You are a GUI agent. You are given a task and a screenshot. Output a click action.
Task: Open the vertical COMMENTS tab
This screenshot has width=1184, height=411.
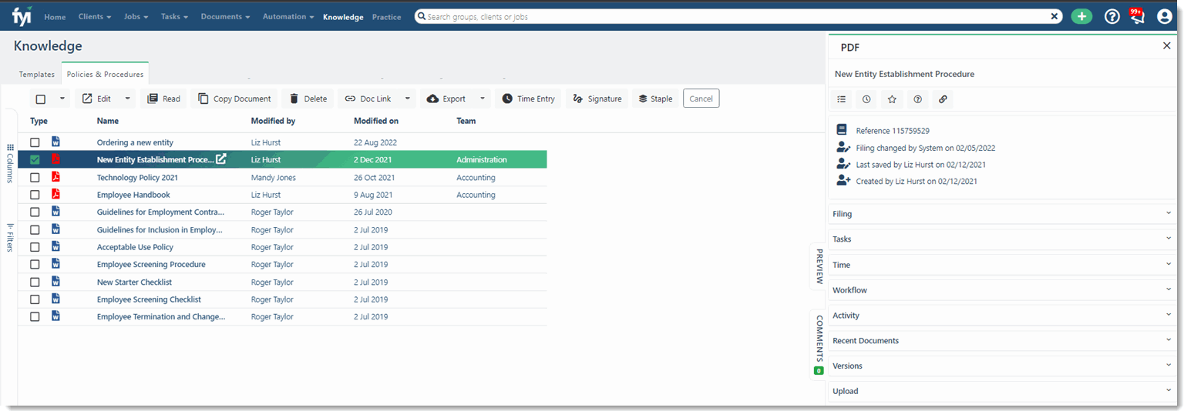pyautogui.click(x=819, y=344)
